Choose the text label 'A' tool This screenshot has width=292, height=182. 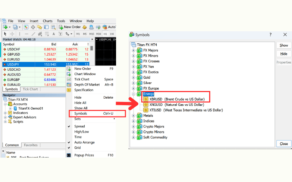pos(53,34)
